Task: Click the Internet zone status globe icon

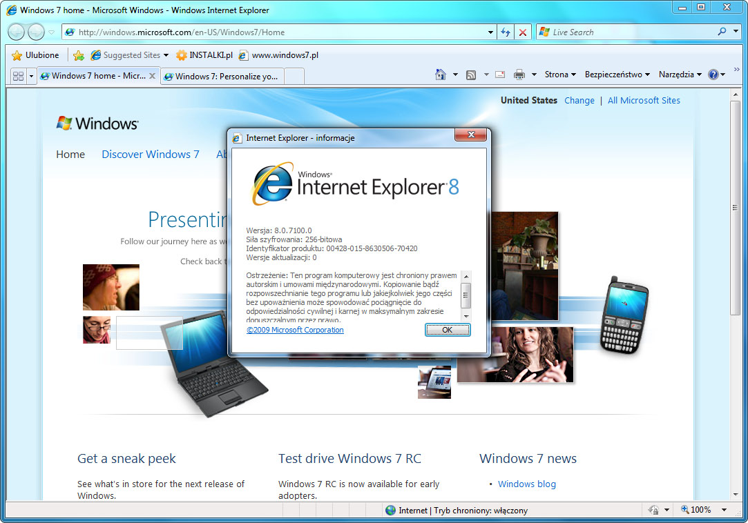Action: click(x=391, y=510)
